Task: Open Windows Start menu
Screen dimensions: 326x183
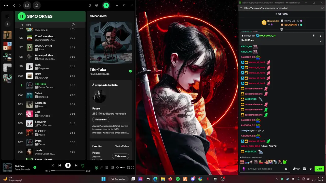Action: [103, 179]
